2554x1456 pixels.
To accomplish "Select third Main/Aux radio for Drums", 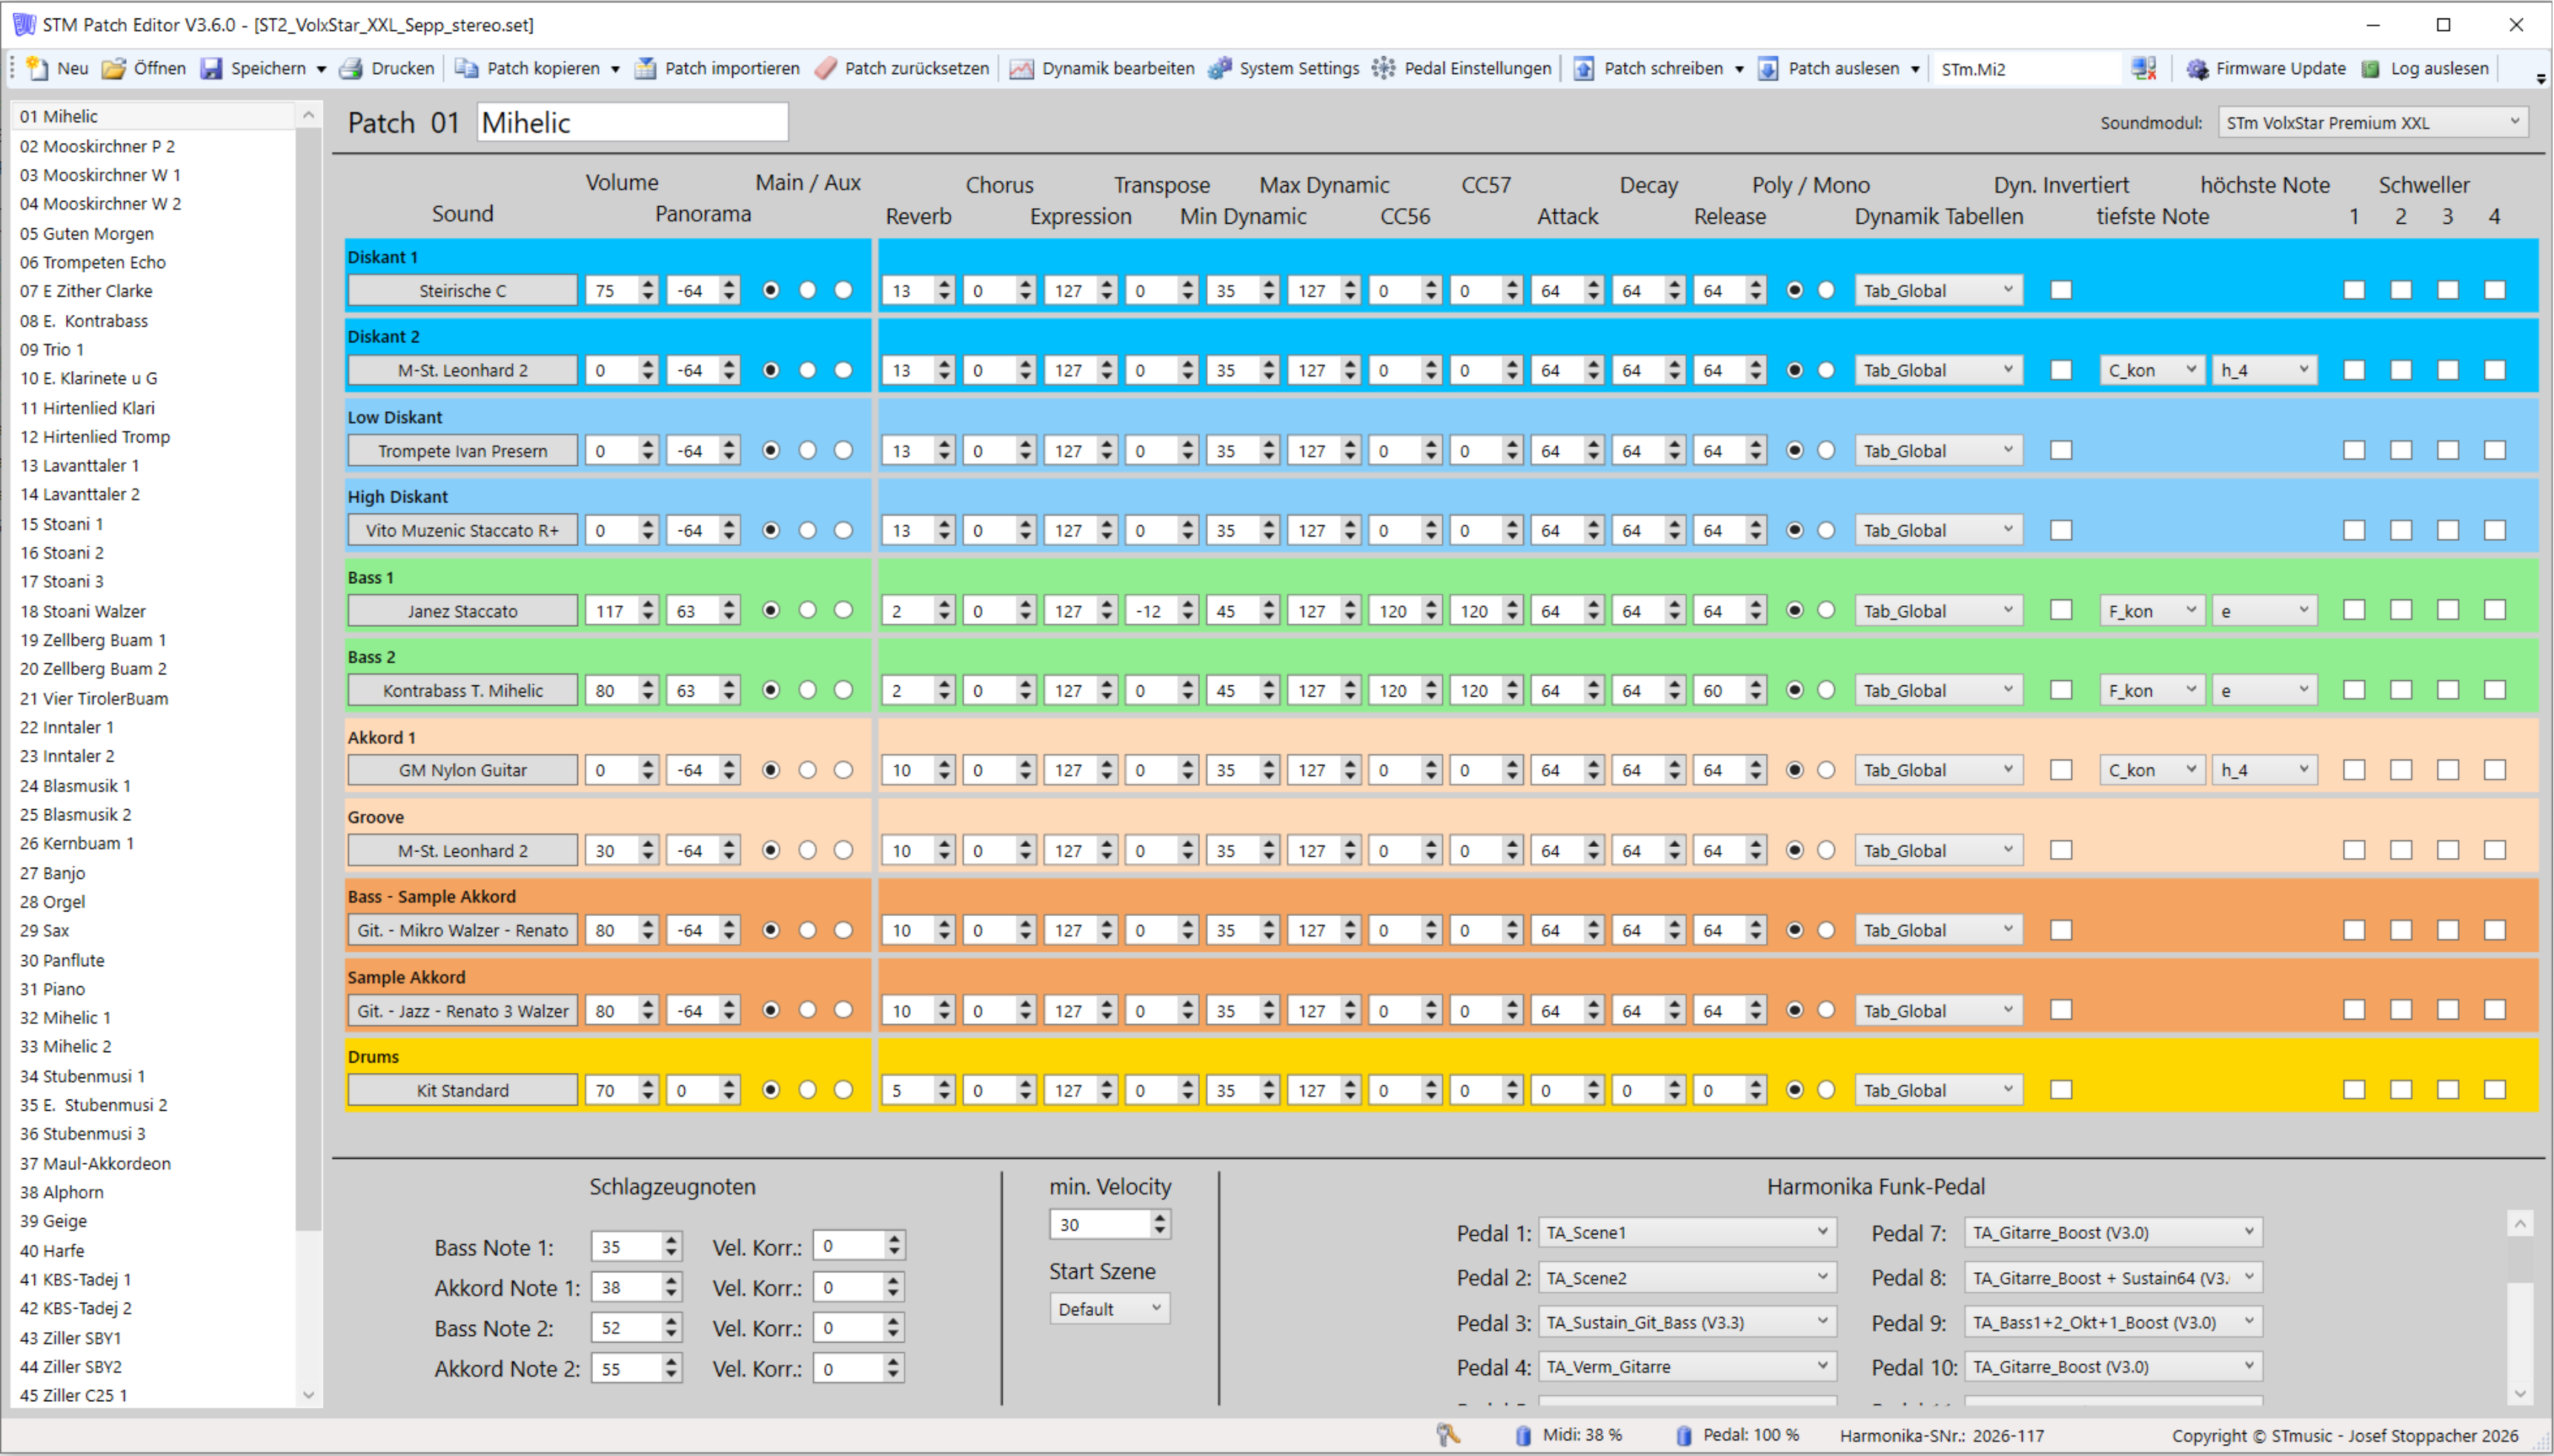I will click(x=844, y=1090).
